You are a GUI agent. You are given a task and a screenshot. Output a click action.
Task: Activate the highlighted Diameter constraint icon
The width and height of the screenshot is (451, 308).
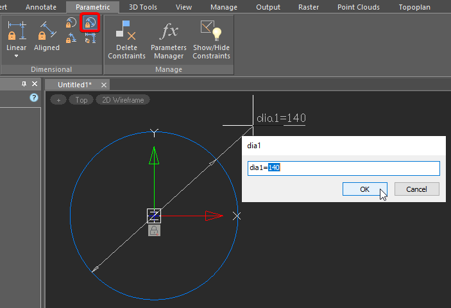point(90,24)
